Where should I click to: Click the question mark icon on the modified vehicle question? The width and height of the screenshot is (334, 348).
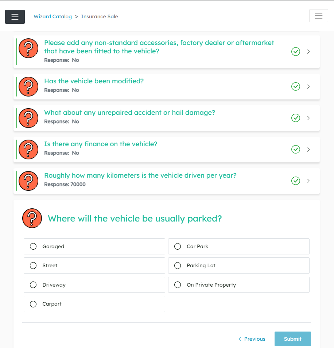(x=28, y=86)
